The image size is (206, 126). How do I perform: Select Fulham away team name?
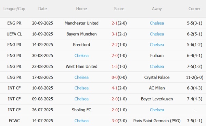click(x=157, y=56)
